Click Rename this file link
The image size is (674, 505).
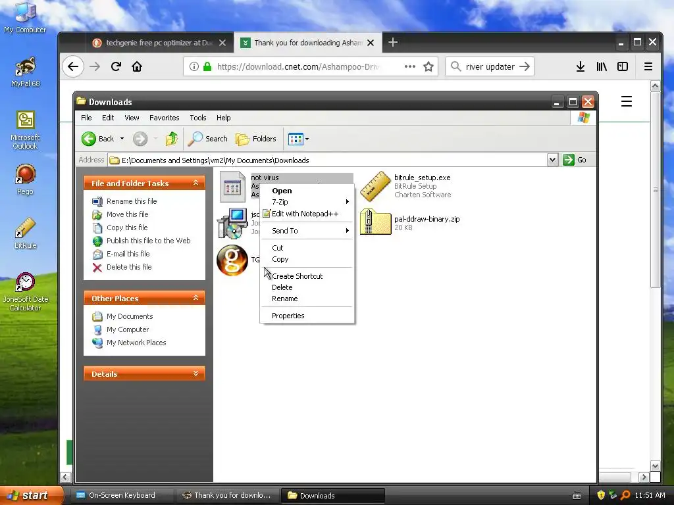click(x=132, y=201)
